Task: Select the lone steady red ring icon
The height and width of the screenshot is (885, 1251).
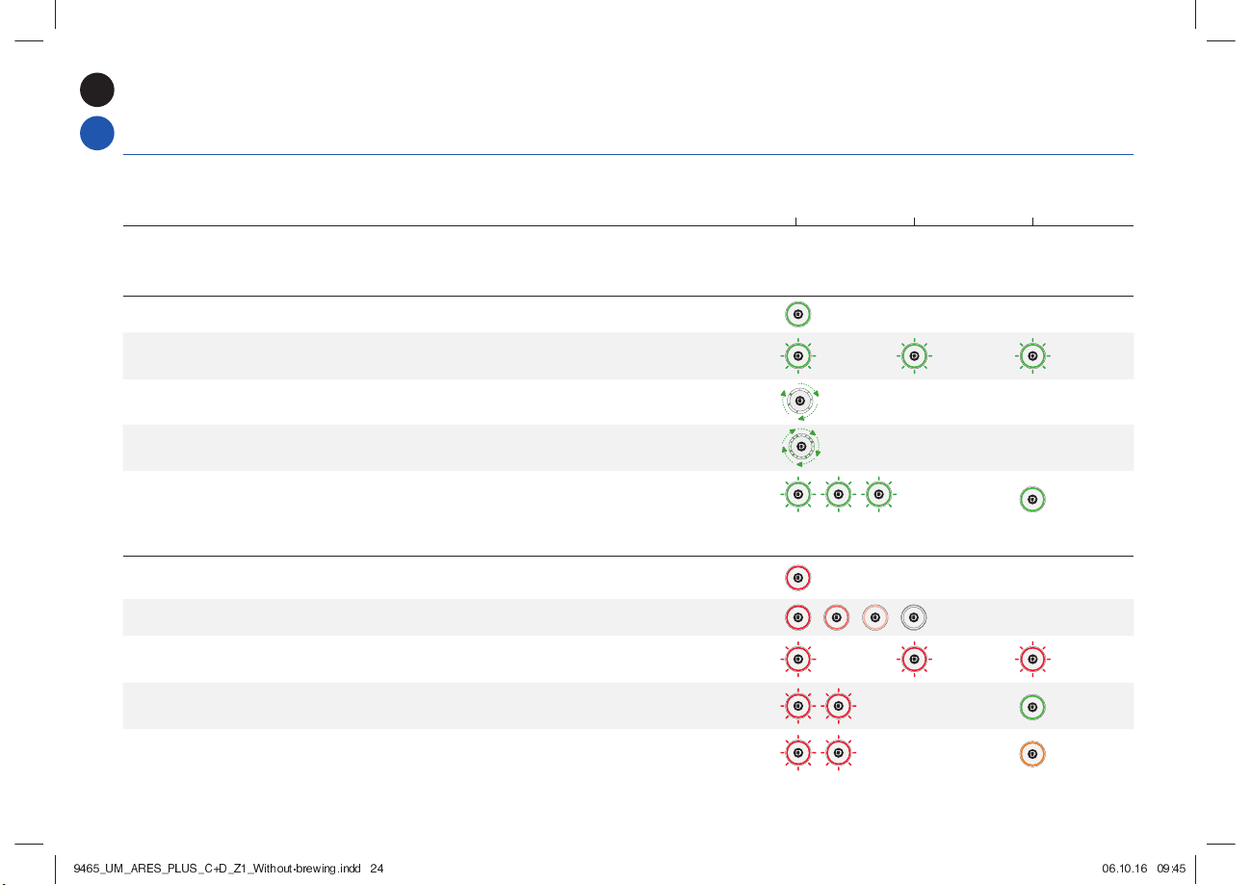Action: [x=797, y=578]
